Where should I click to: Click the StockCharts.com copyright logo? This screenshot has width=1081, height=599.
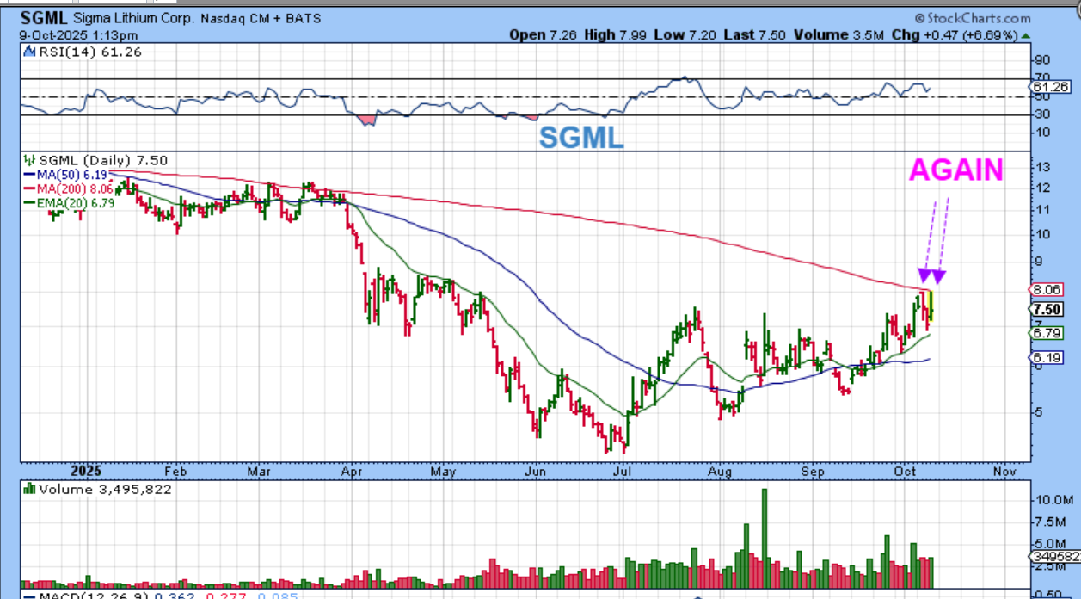tap(973, 18)
